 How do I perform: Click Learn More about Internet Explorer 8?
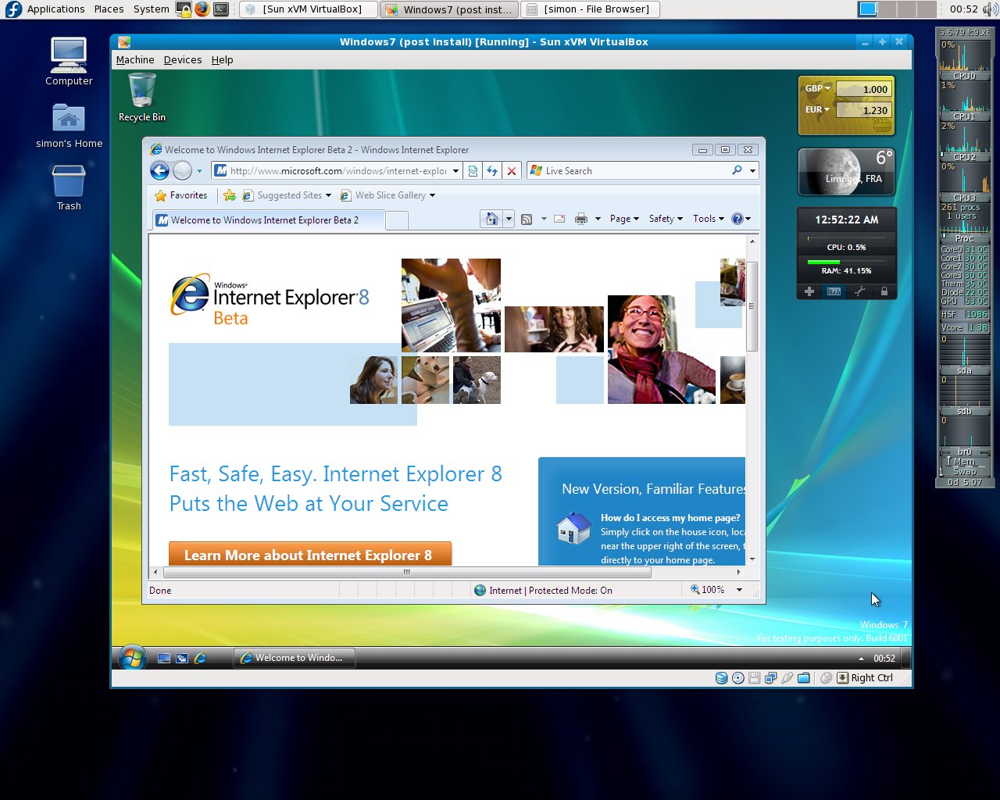pos(309,554)
